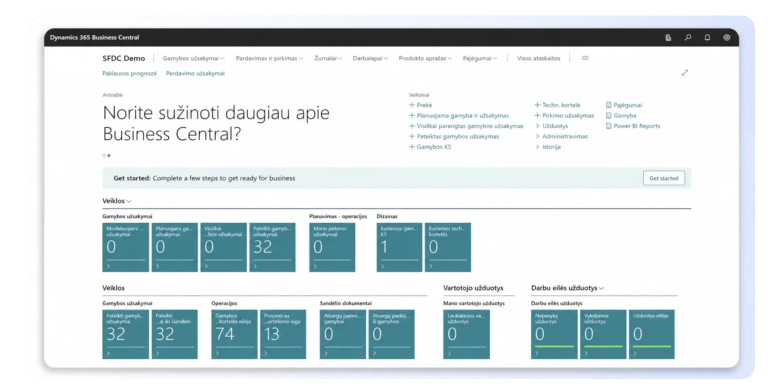This screenshot has height=390, width=783.
Task: Click arrow on Užduotys eilėje tile
Action: click(x=635, y=353)
